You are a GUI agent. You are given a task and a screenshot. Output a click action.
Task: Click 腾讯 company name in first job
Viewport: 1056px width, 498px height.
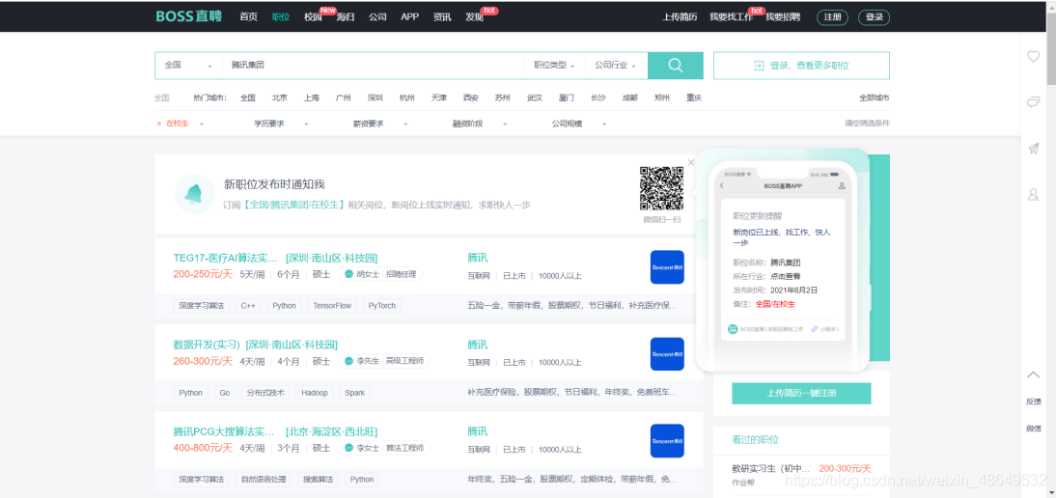coord(477,258)
